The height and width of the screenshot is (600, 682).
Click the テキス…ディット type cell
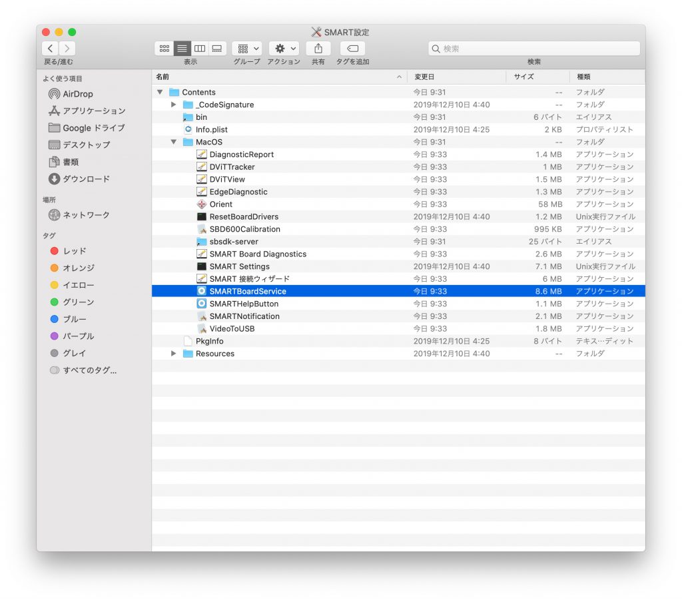point(604,342)
